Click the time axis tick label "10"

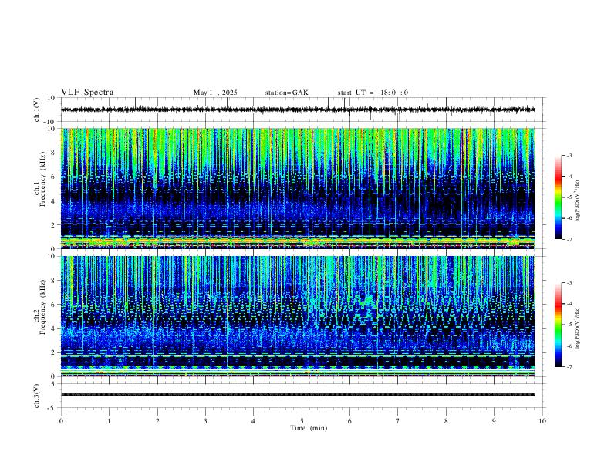point(542,421)
